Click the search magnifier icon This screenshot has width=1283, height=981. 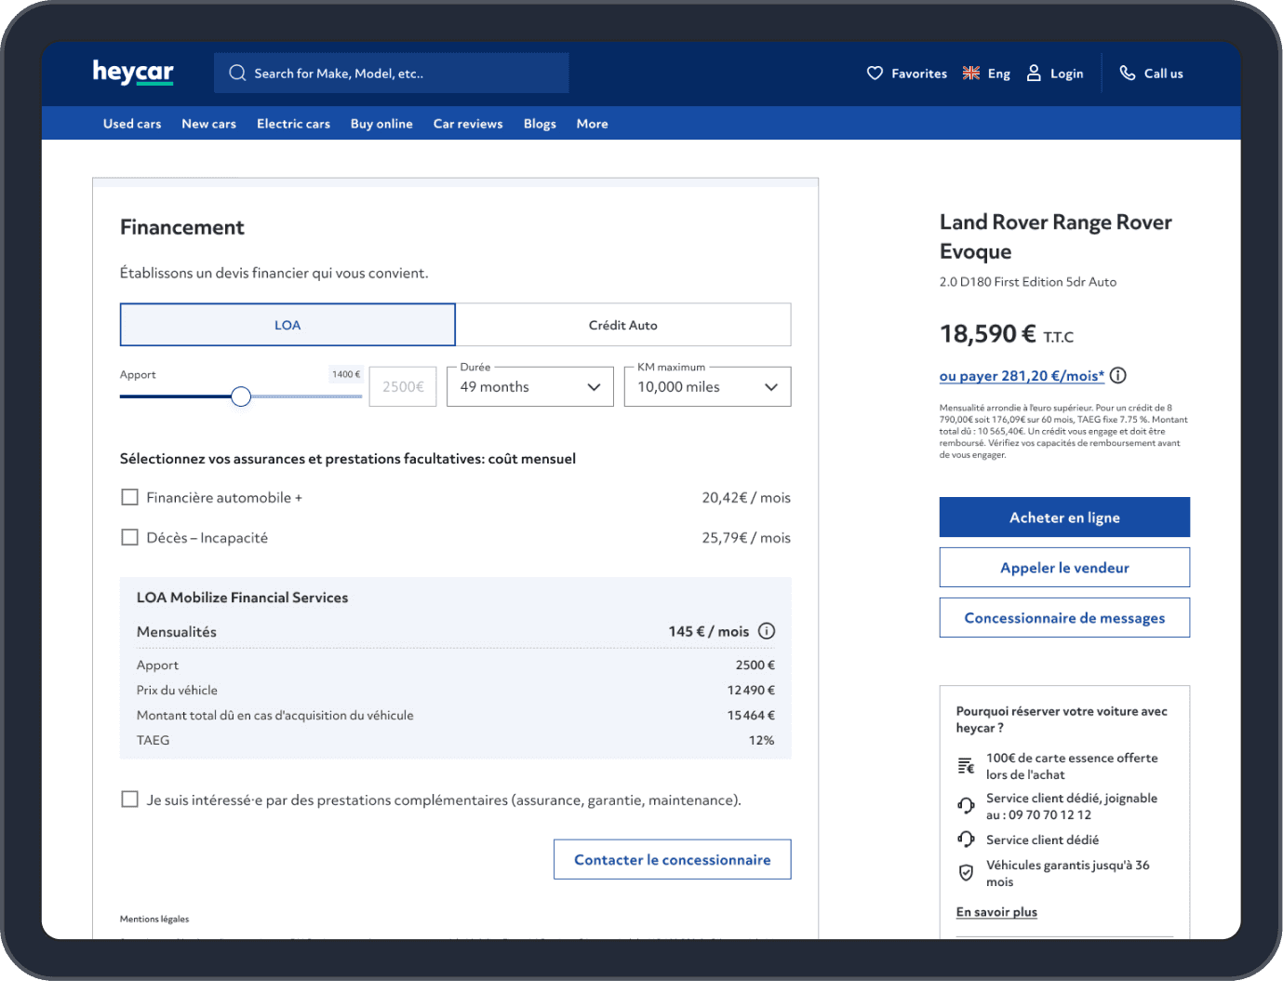point(237,74)
